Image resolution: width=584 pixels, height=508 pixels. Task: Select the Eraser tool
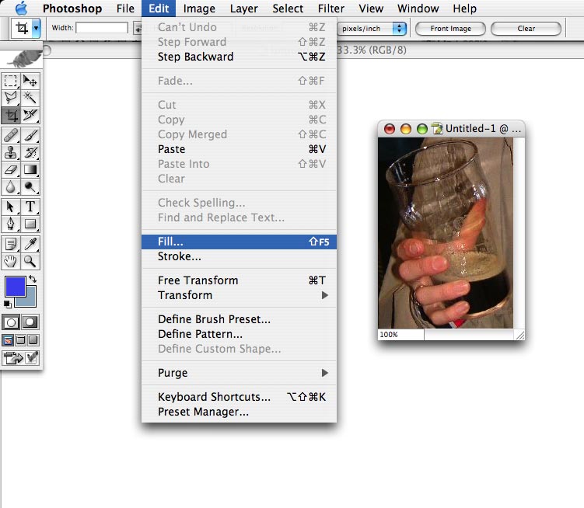pyautogui.click(x=10, y=169)
